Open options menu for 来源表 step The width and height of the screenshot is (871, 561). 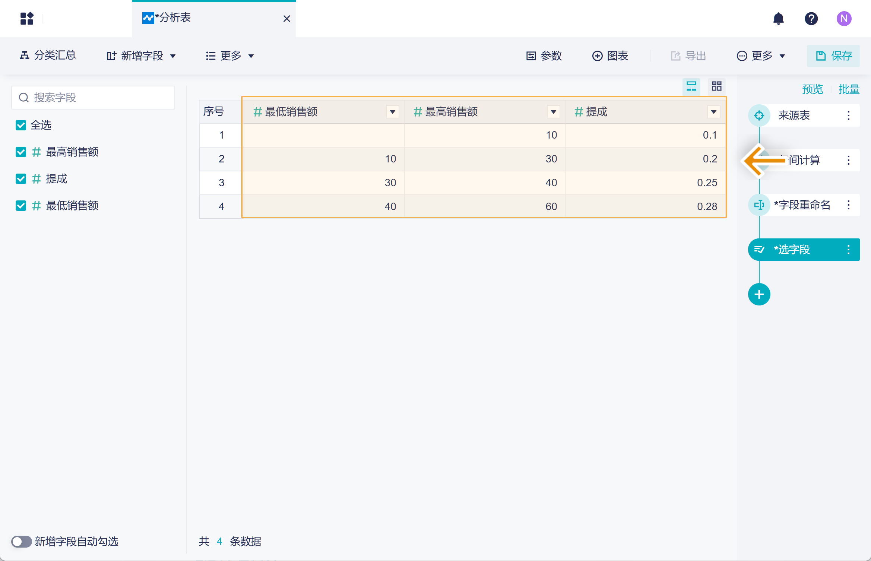[x=848, y=115]
